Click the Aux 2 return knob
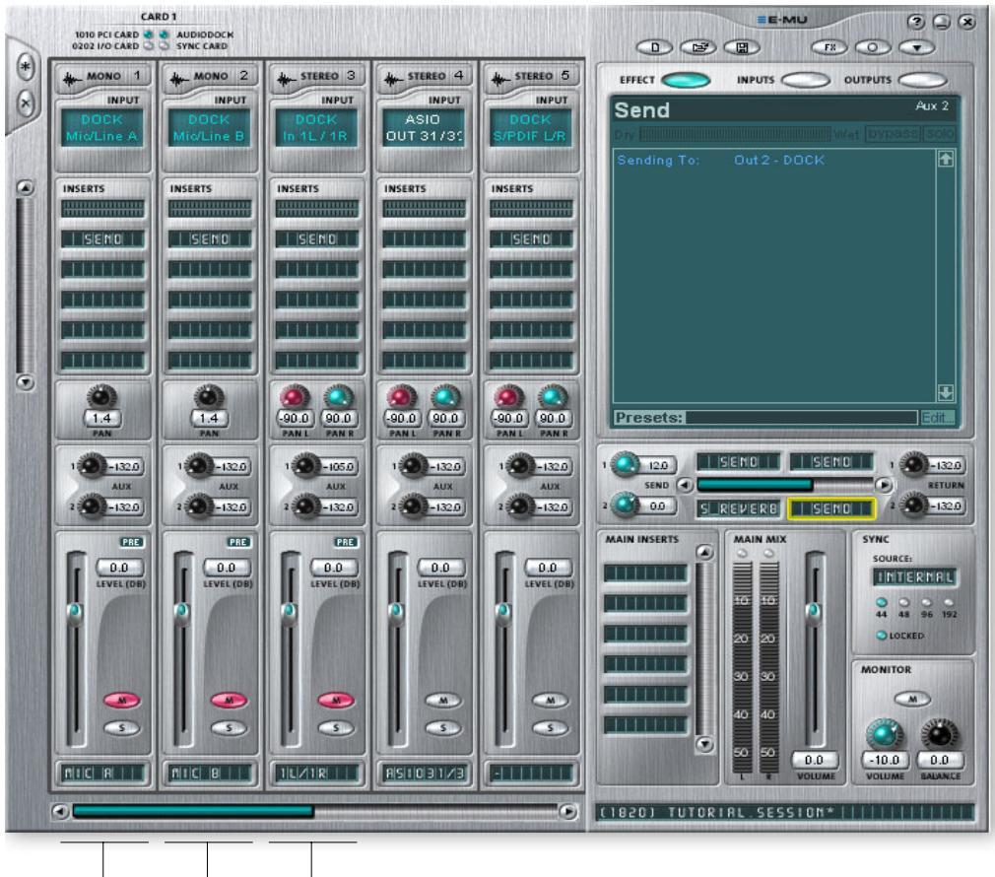 (914, 506)
